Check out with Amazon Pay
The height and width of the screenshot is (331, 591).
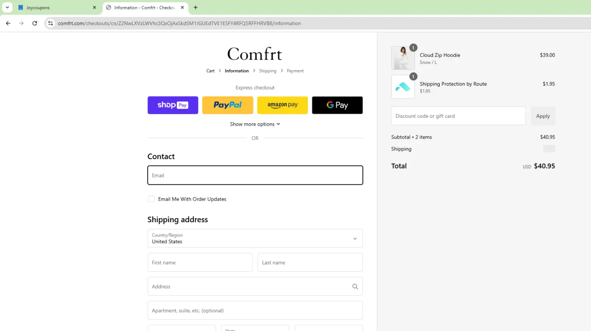coord(282,105)
